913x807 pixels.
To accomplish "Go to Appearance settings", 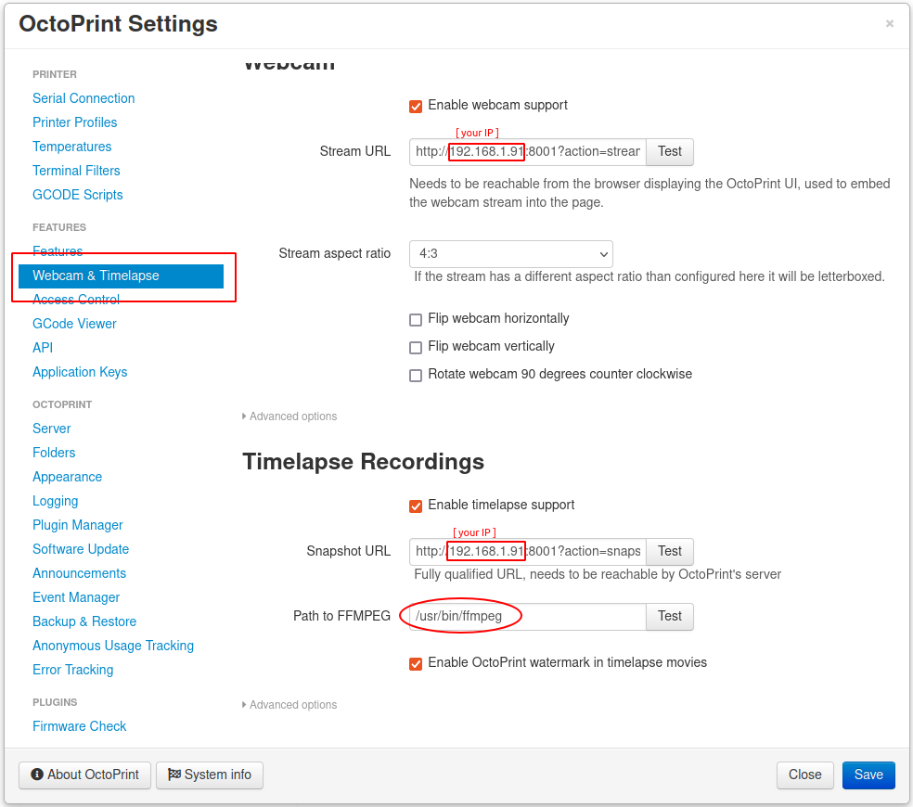I will tap(67, 477).
